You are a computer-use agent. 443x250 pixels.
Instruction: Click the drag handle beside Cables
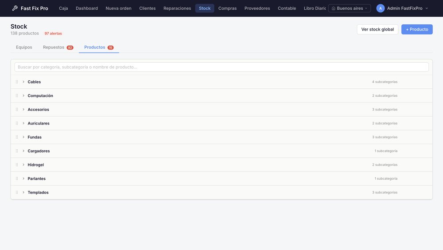click(x=17, y=82)
